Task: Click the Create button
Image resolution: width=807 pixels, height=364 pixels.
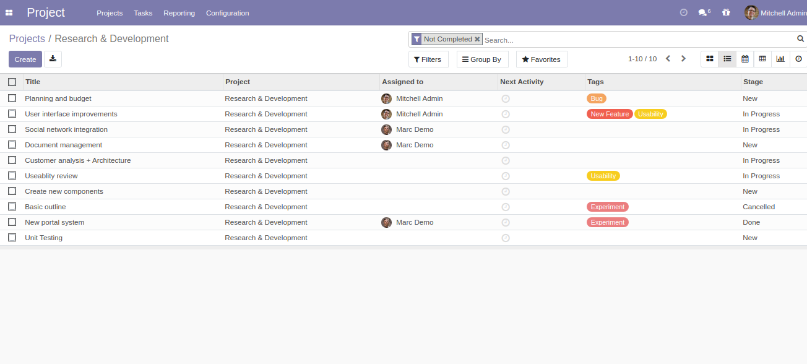Action: point(25,59)
